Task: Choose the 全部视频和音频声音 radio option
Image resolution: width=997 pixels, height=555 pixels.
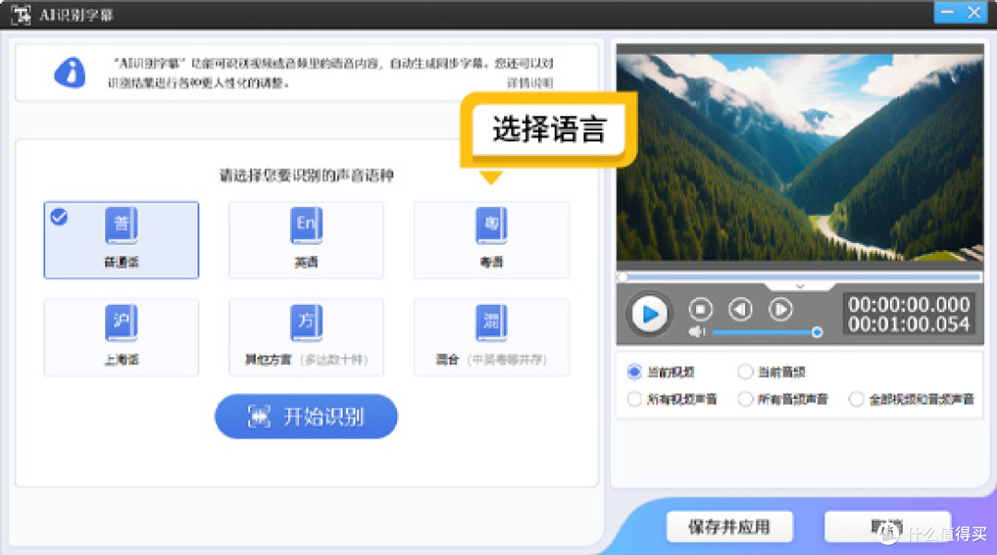Action: click(x=912, y=399)
